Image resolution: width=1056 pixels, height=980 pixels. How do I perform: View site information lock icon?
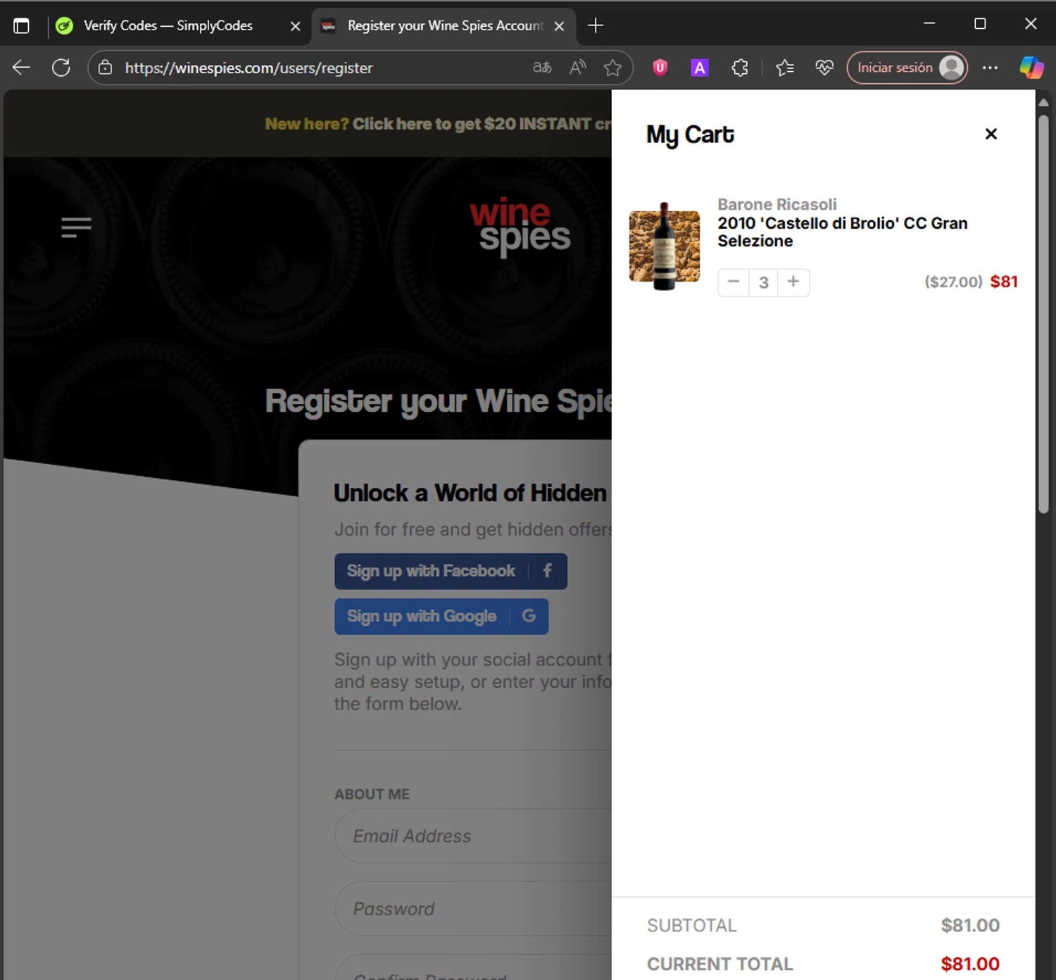click(105, 68)
